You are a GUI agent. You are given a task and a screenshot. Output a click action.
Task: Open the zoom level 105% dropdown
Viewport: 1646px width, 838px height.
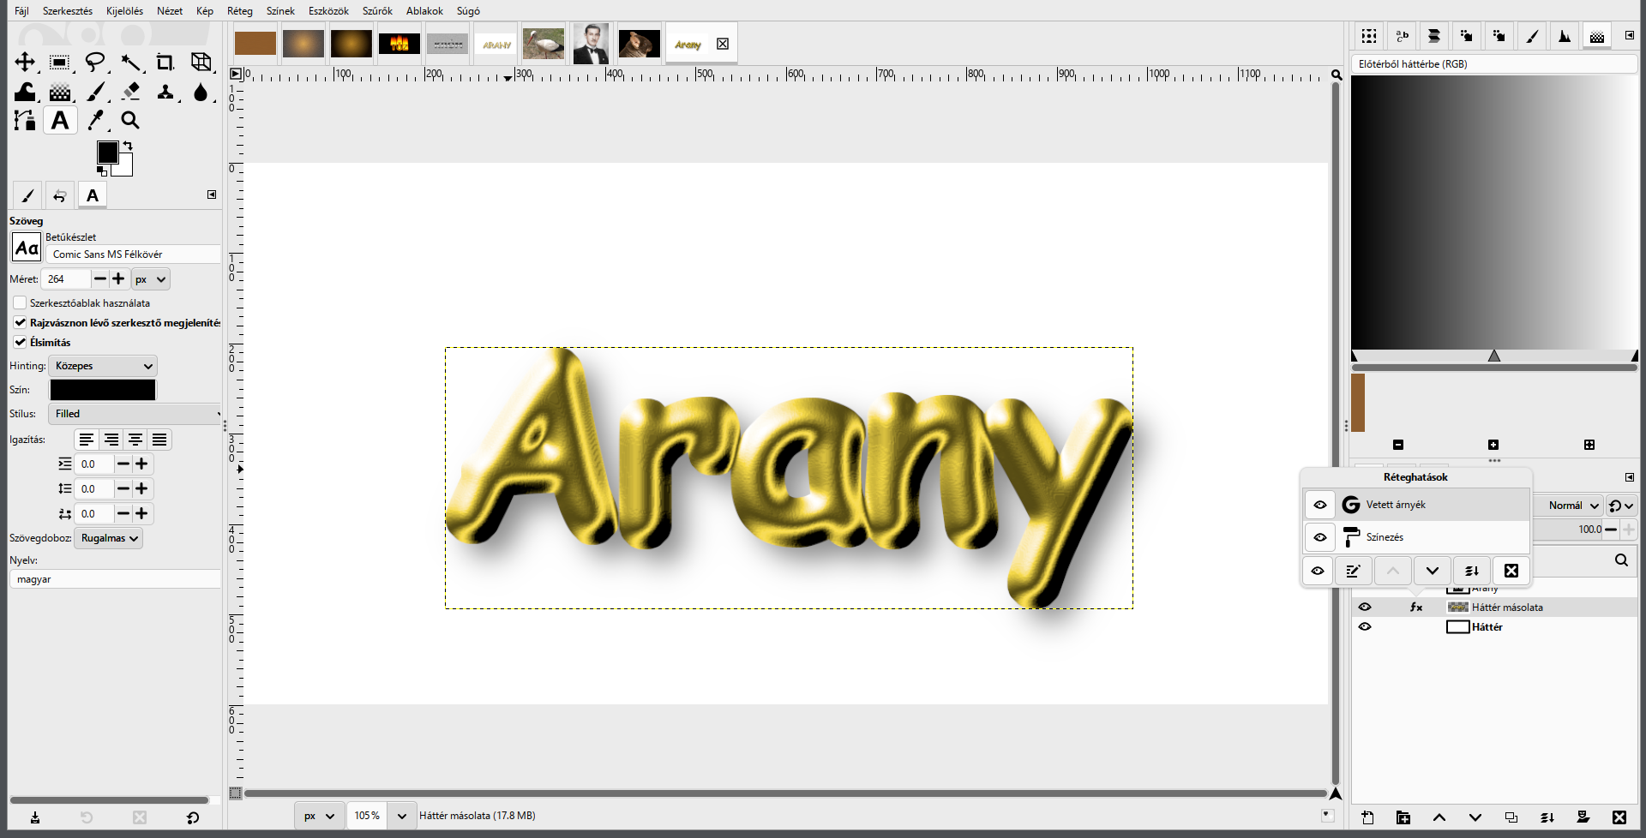401,816
